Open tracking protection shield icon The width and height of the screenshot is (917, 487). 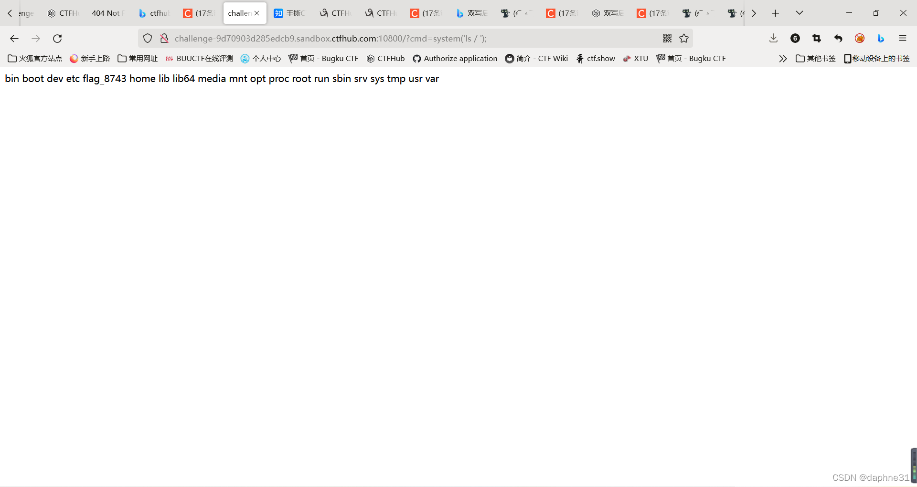coord(148,39)
